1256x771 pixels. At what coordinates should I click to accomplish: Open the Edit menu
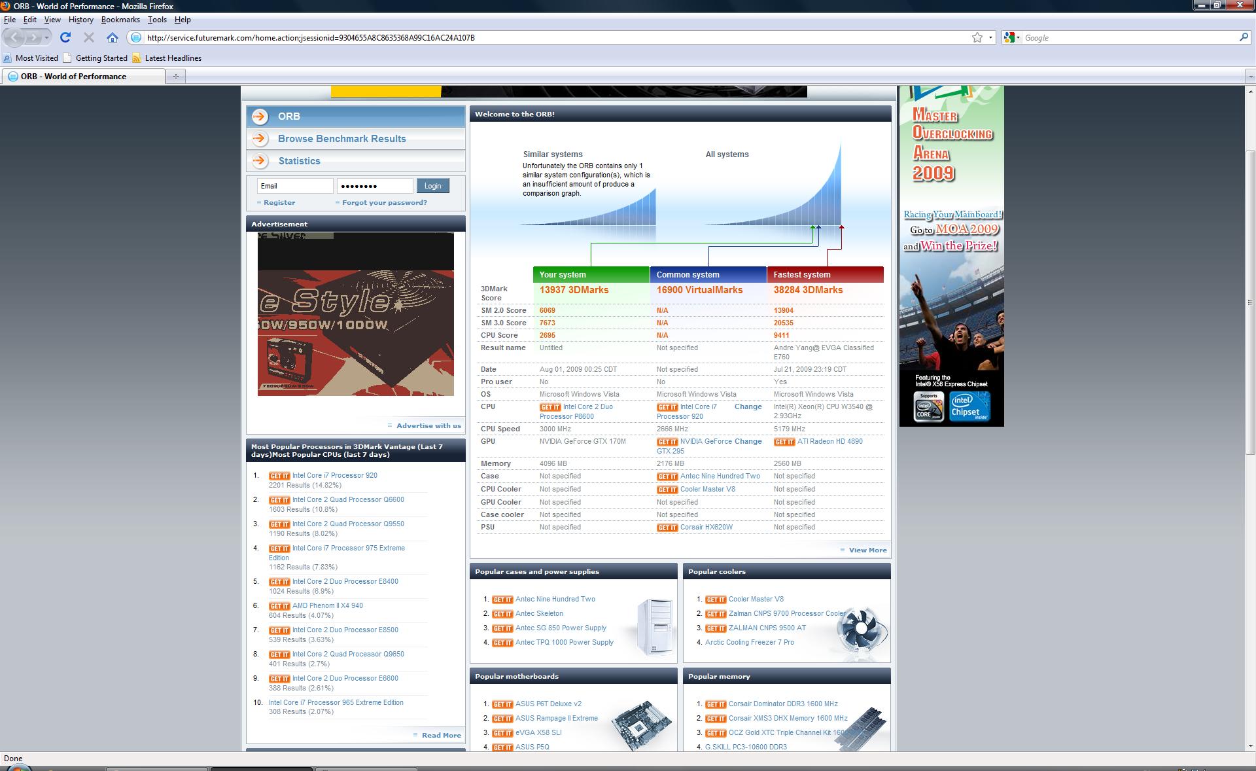coord(30,20)
